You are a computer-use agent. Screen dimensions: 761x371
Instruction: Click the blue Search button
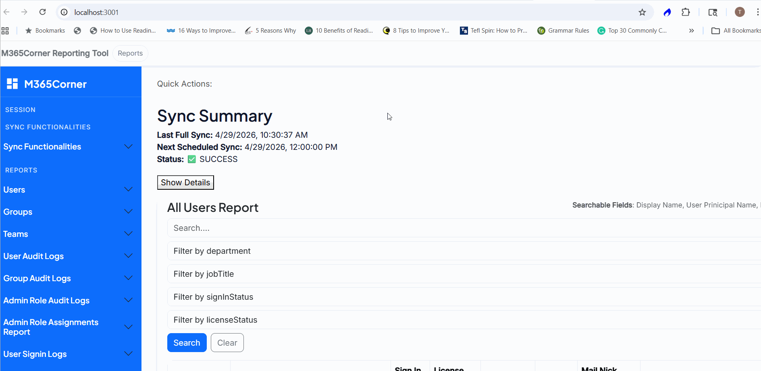tap(187, 343)
